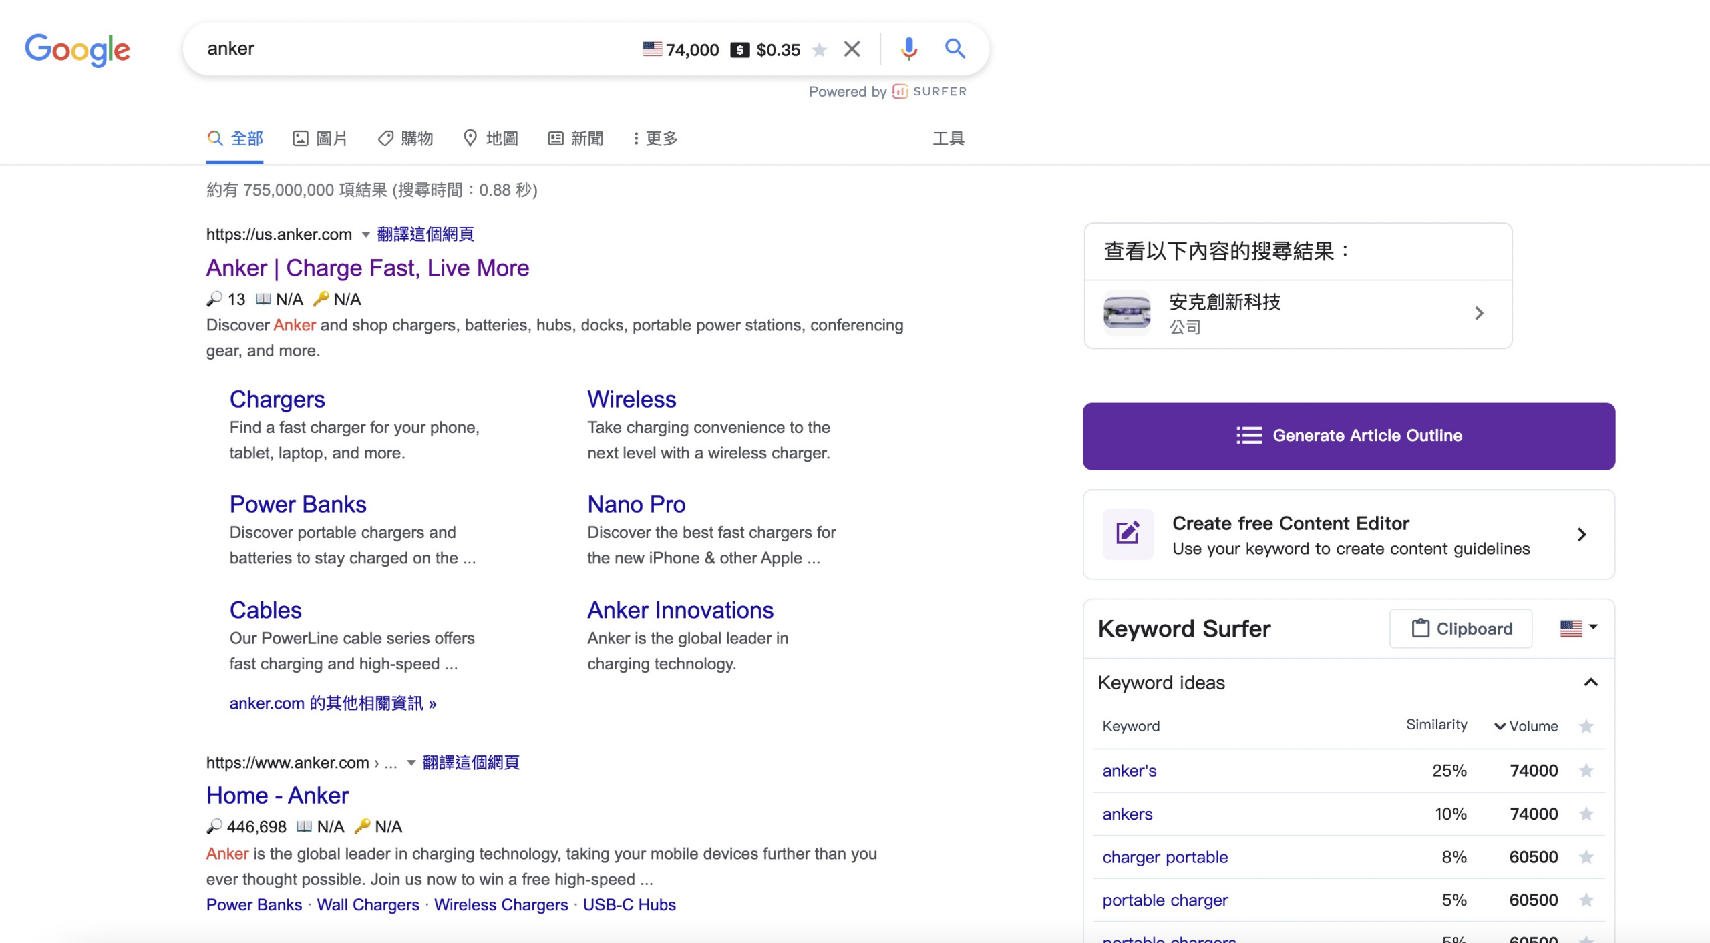Clear the query with the X icon
This screenshot has height=943, width=1710.
pos(852,49)
